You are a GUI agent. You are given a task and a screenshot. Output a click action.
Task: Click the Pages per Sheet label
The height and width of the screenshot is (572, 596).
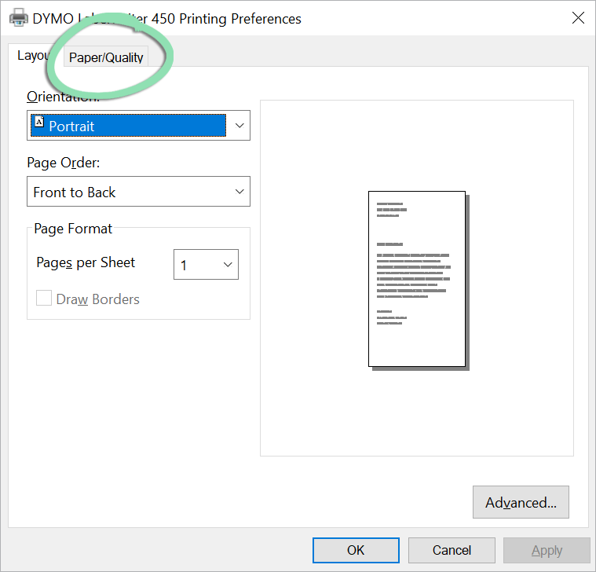86,262
